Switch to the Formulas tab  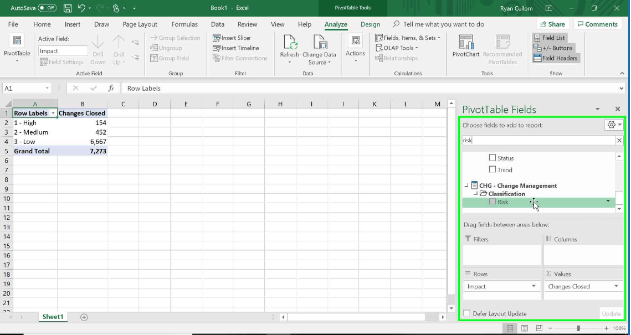[x=184, y=24]
